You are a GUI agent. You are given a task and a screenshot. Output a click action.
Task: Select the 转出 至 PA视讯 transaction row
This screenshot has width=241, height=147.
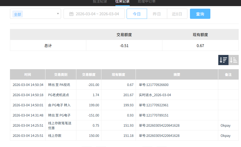(59, 85)
